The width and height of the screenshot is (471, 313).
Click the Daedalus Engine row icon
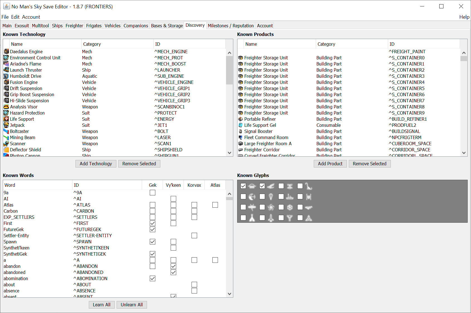click(6, 52)
